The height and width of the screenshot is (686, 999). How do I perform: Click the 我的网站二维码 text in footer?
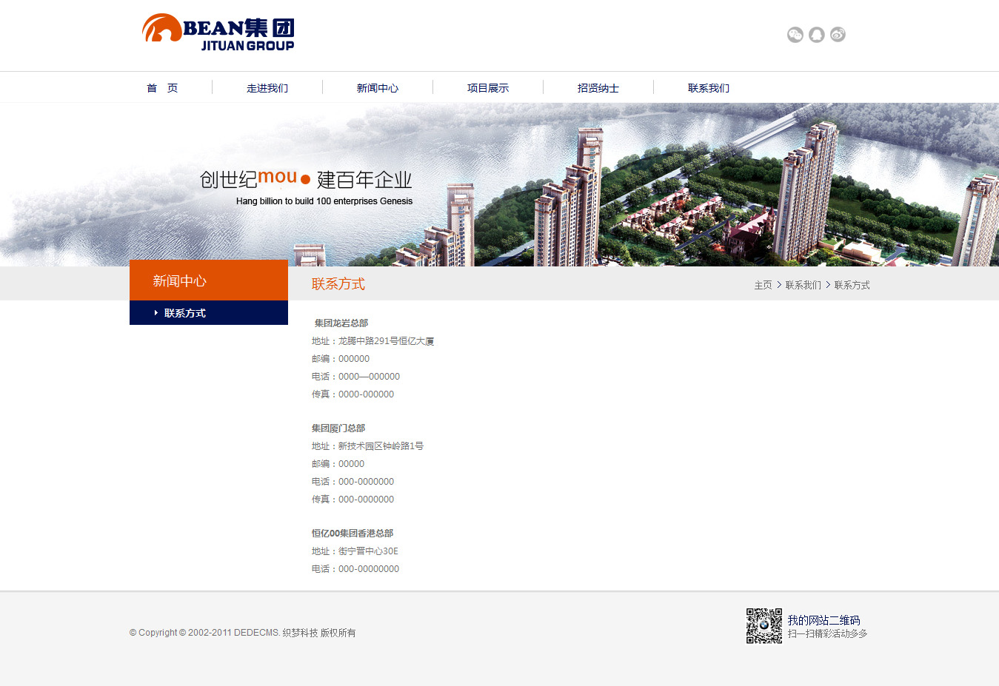tap(823, 620)
